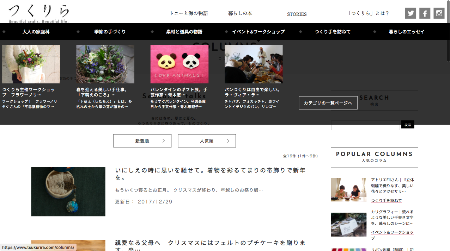Open the 大人の家庭科 menu

pyautogui.click(x=36, y=32)
